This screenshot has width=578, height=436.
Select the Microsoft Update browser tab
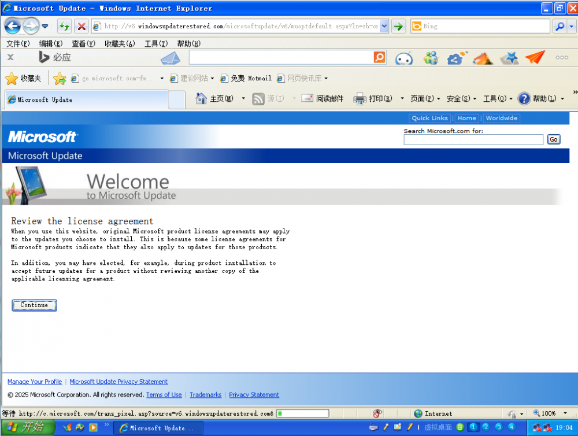click(87, 99)
